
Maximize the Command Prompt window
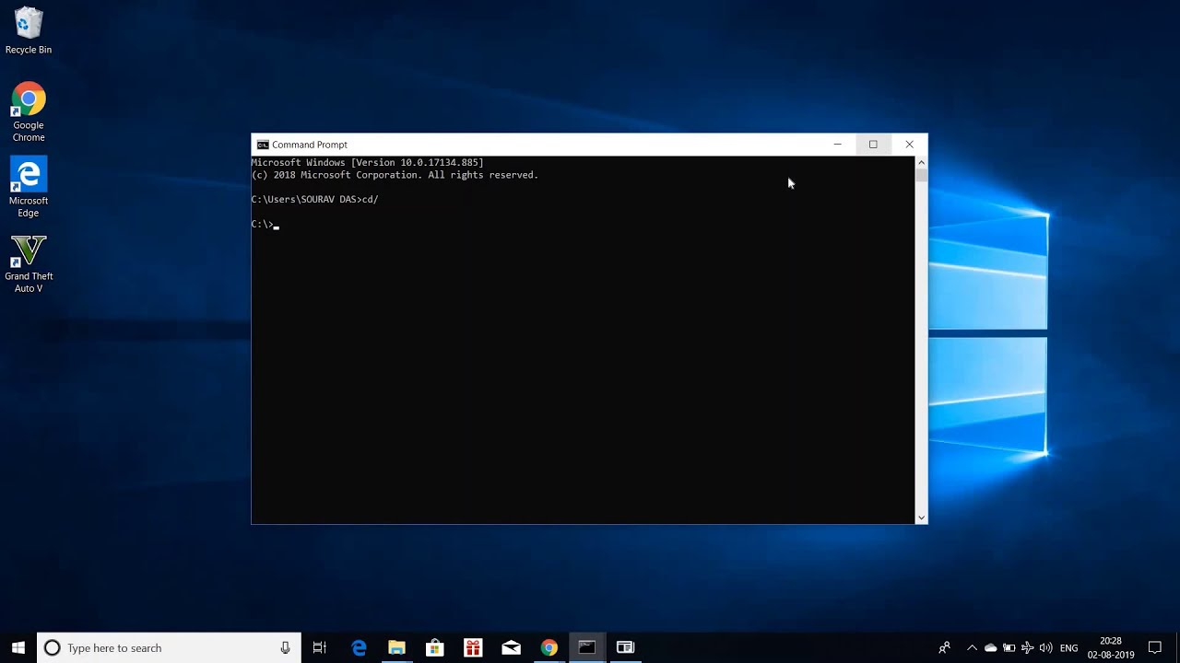point(873,145)
